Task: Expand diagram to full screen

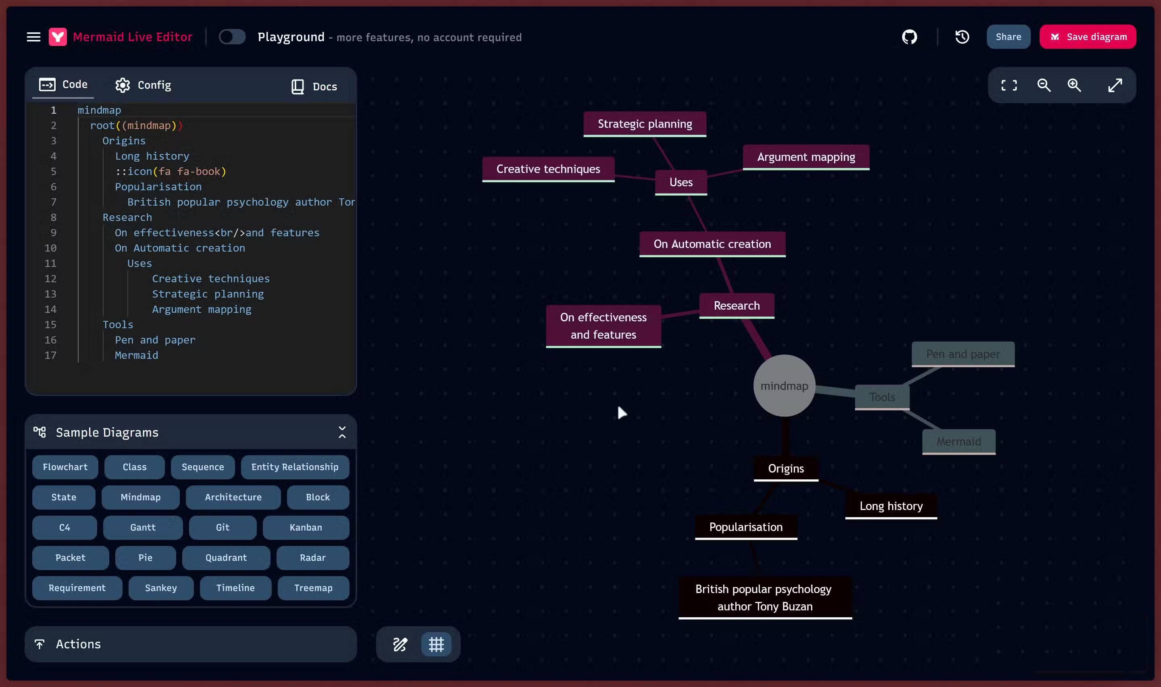Action: tap(1115, 85)
